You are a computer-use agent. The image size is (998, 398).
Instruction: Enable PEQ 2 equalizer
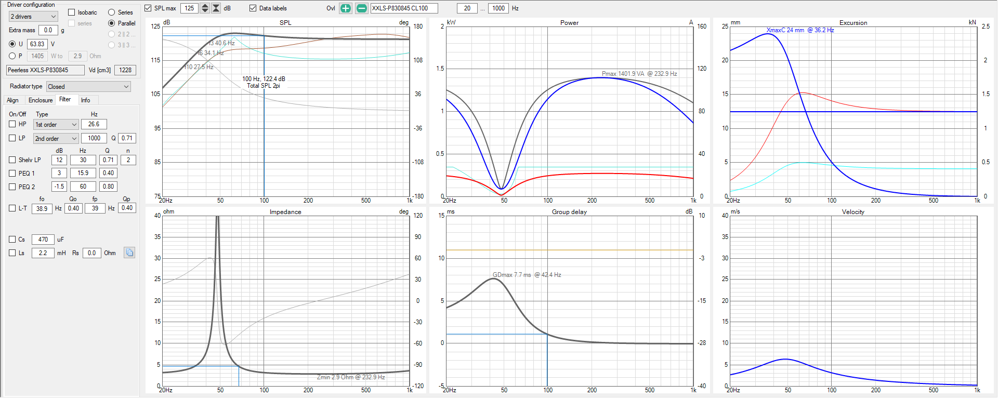tap(12, 187)
